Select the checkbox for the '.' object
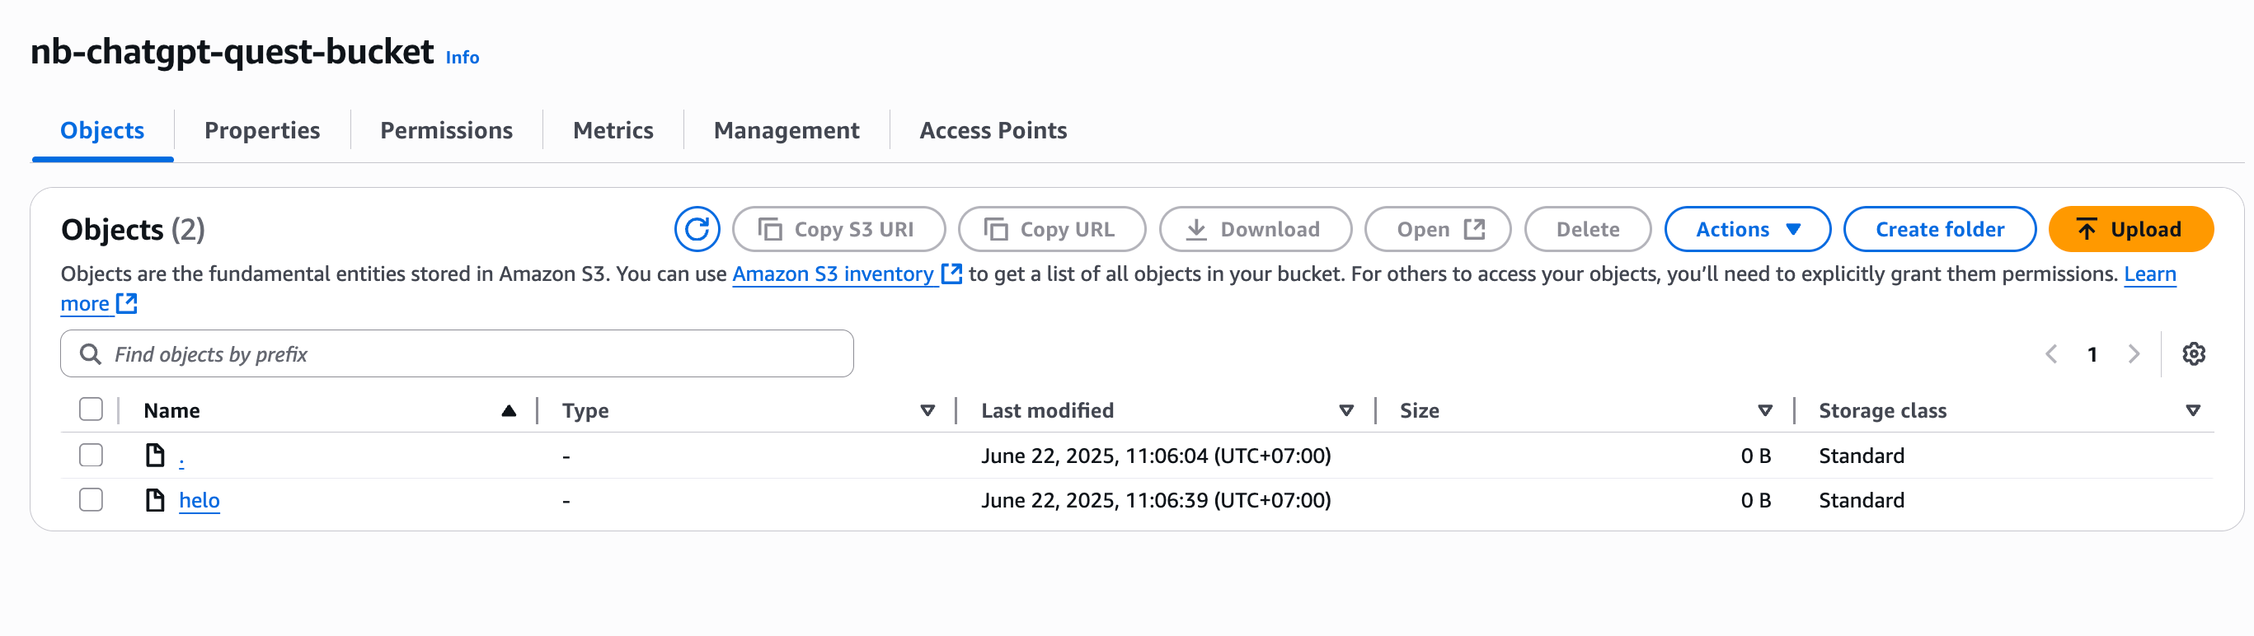The height and width of the screenshot is (636, 2254). (x=91, y=456)
